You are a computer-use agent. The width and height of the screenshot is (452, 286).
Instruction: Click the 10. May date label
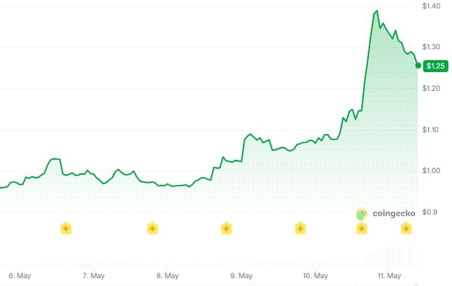(316, 276)
